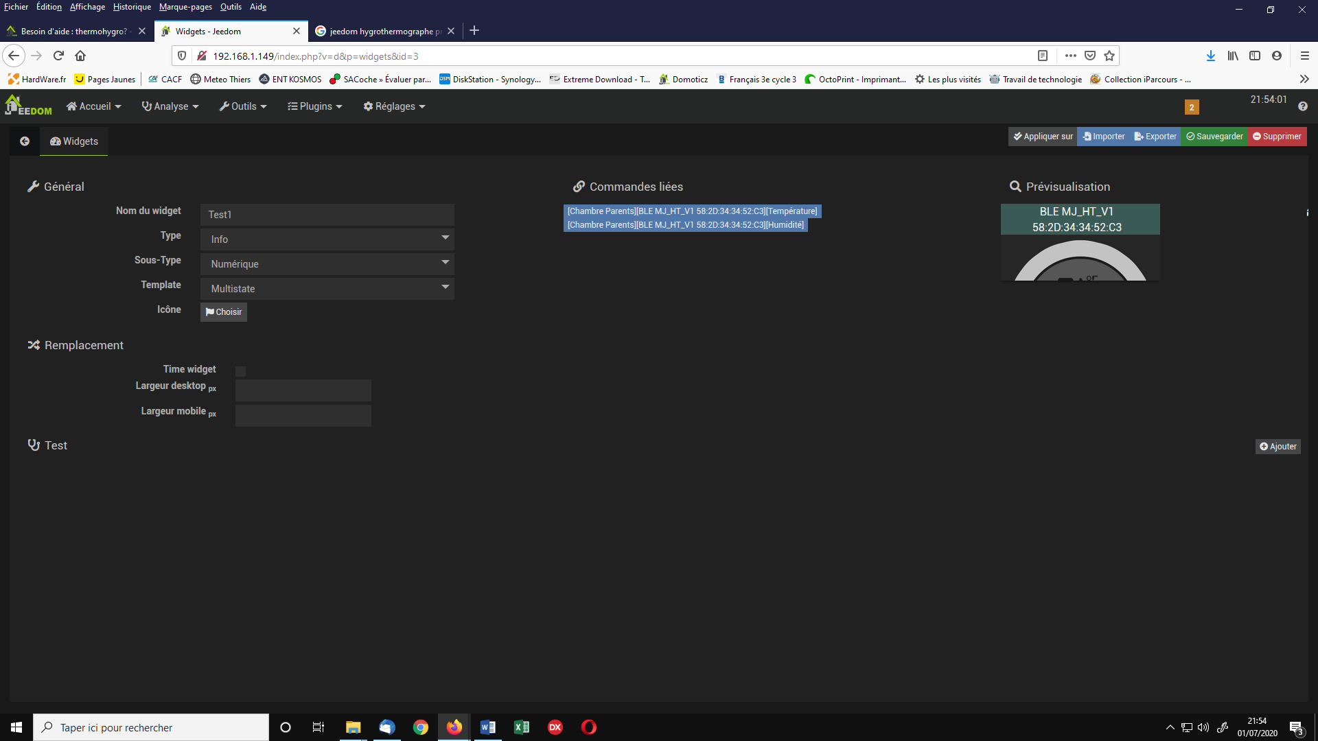Click the Ajouter button in Test section
The image size is (1318, 741).
pos(1278,447)
